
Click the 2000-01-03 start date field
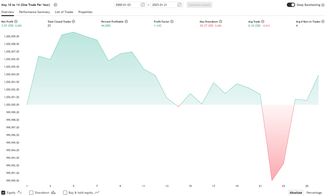[x=127, y=5]
